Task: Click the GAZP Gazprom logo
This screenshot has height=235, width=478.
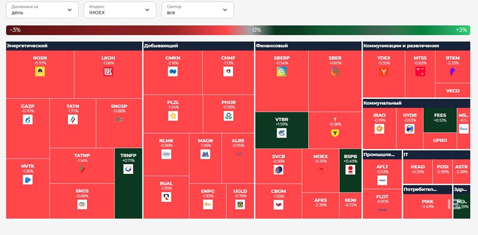Action: [28, 119]
